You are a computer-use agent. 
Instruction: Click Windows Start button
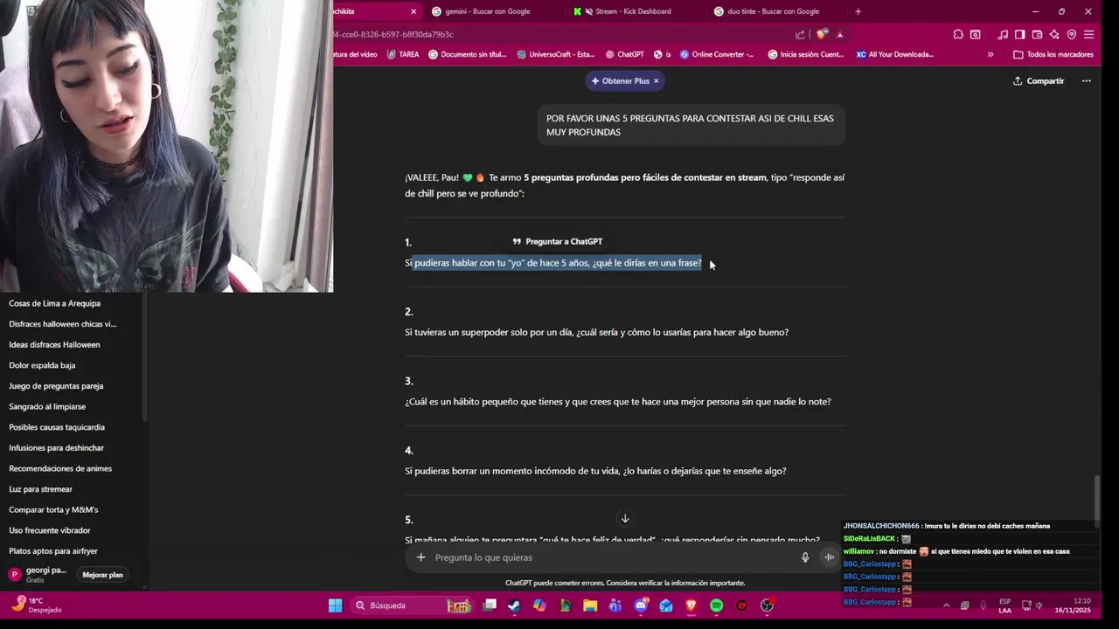tap(335, 605)
